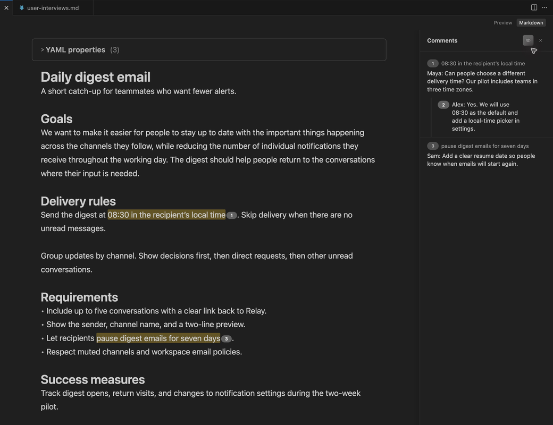The image size is (553, 425).
Task: Select the user-interviews.md file tab
Action: point(53,8)
